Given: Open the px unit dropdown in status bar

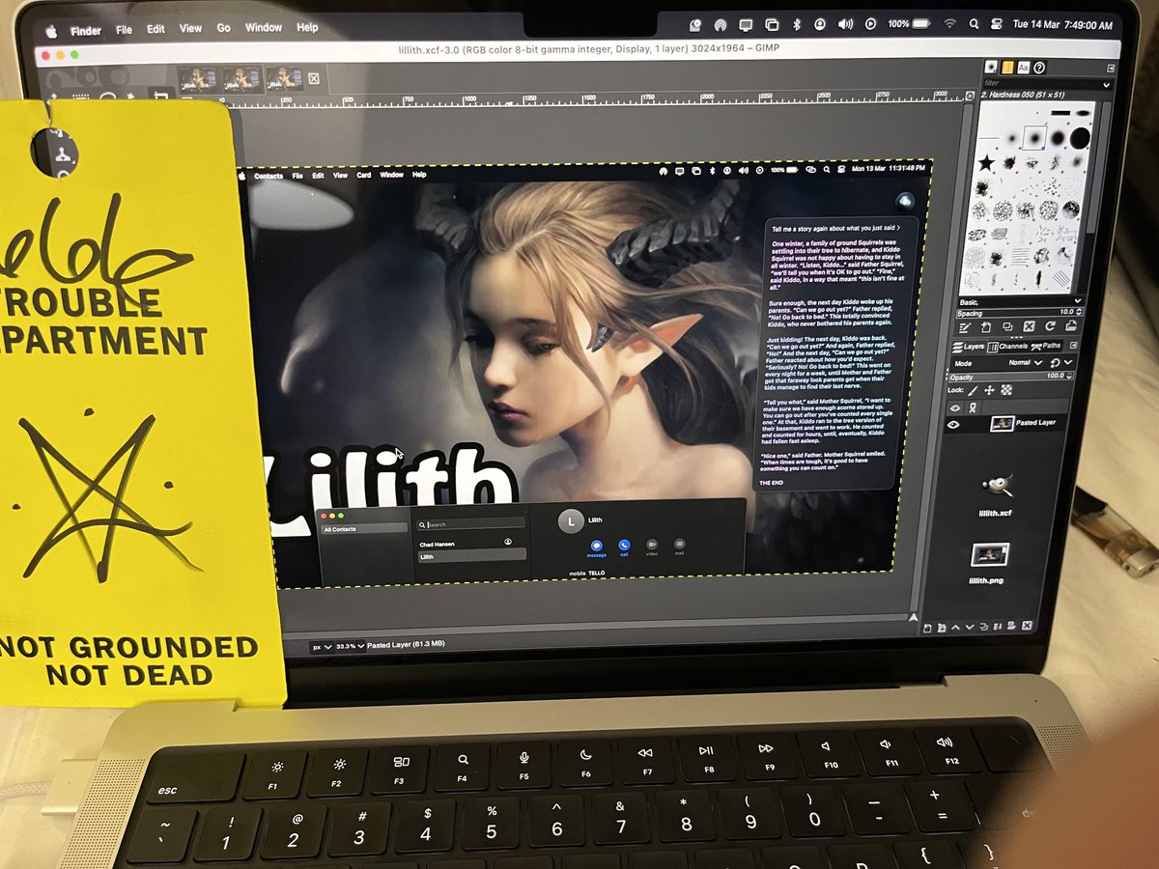Looking at the screenshot, I should click(x=322, y=646).
